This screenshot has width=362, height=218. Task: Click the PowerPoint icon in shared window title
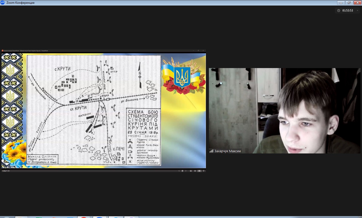[x=3, y=51]
